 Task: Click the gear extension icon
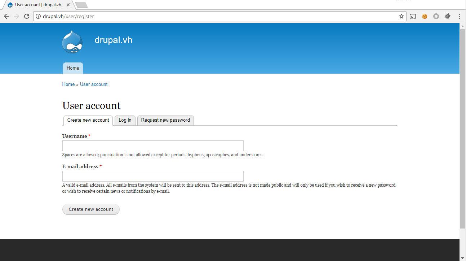point(448,16)
